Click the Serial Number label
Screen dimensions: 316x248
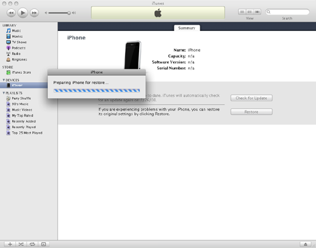pos(171,68)
